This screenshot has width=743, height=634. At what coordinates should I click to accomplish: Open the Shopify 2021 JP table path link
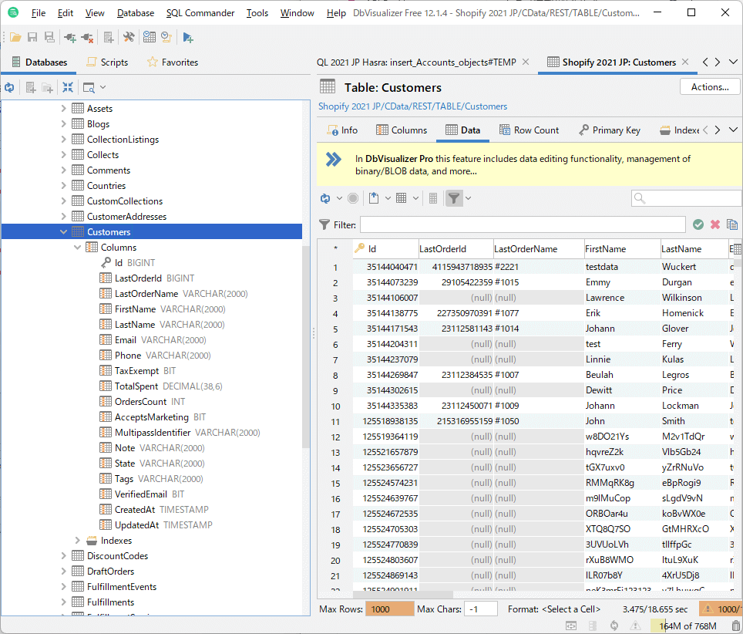412,106
